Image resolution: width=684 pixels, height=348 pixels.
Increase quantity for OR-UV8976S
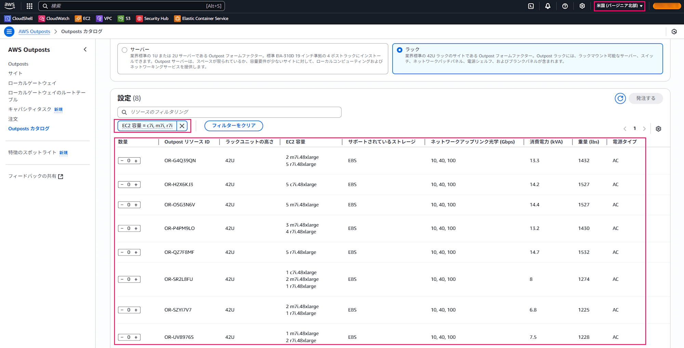(136, 337)
